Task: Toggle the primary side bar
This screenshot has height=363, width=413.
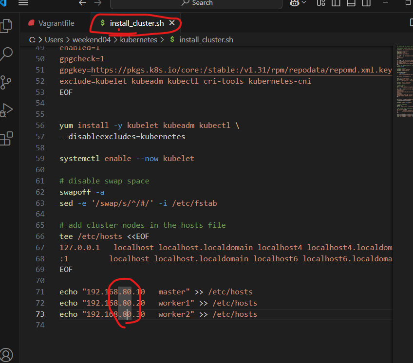Action: point(336,3)
